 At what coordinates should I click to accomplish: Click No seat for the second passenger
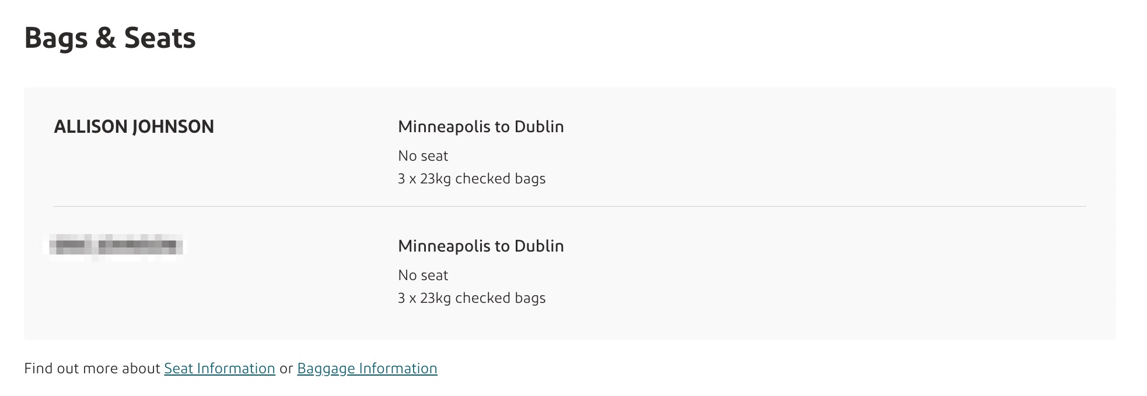(422, 275)
